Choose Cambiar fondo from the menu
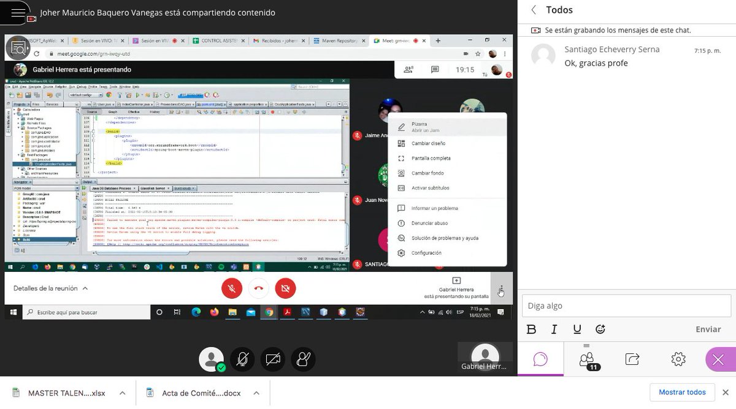 click(x=448, y=173)
